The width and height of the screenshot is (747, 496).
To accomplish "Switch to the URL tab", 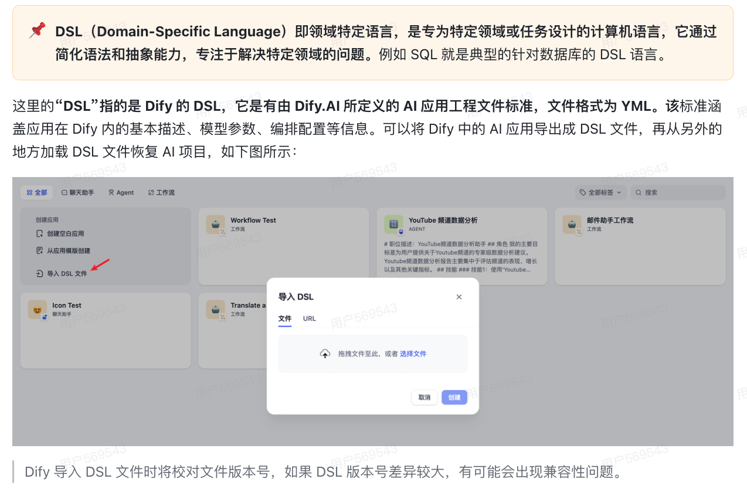I will (x=310, y=318).
